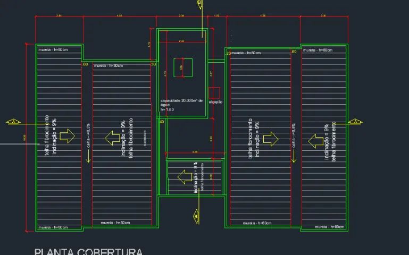This screenshot has width=409, height=255.
Task: Select the bottom section marker B symbol
Action: coord(196,216)
